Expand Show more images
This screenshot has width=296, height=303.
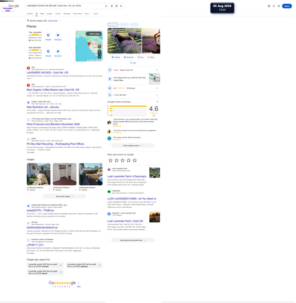click(x=64, y=196)
